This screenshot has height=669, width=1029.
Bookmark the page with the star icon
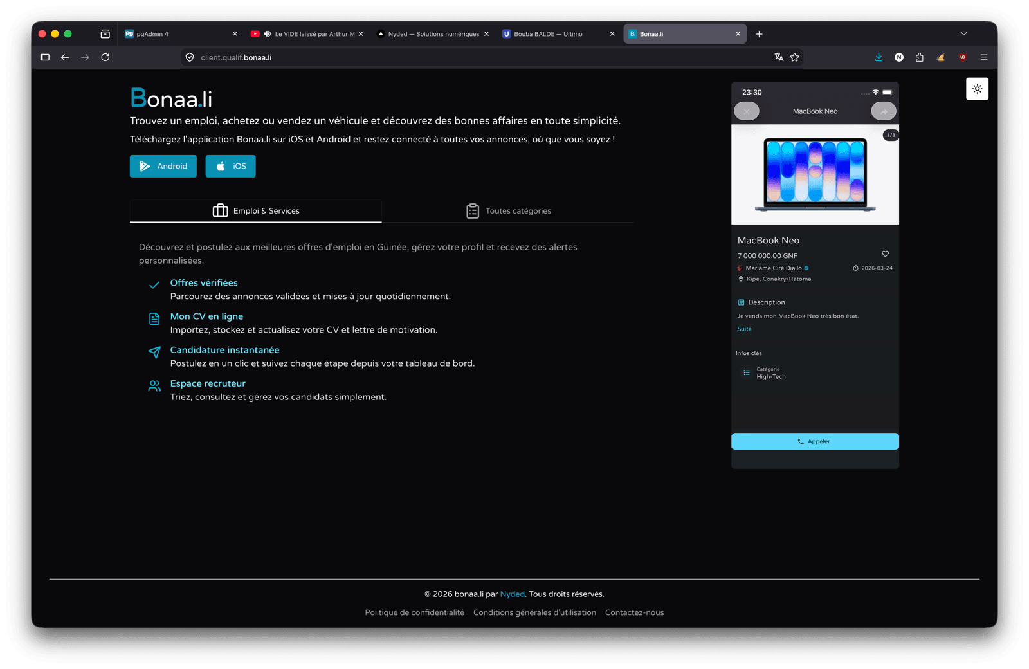[x=795, y=57]
